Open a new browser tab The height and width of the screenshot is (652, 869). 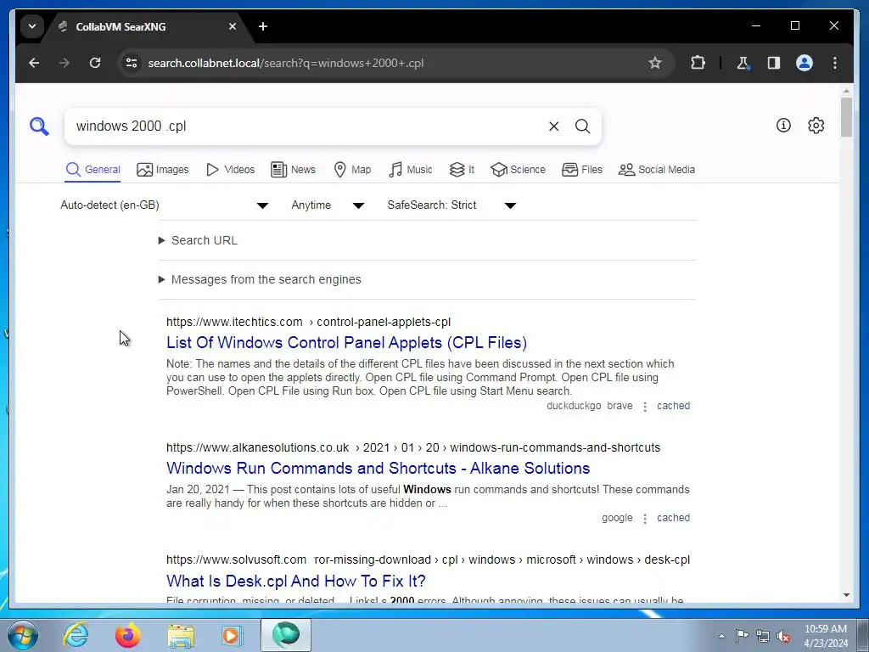(x=263, y=26)
